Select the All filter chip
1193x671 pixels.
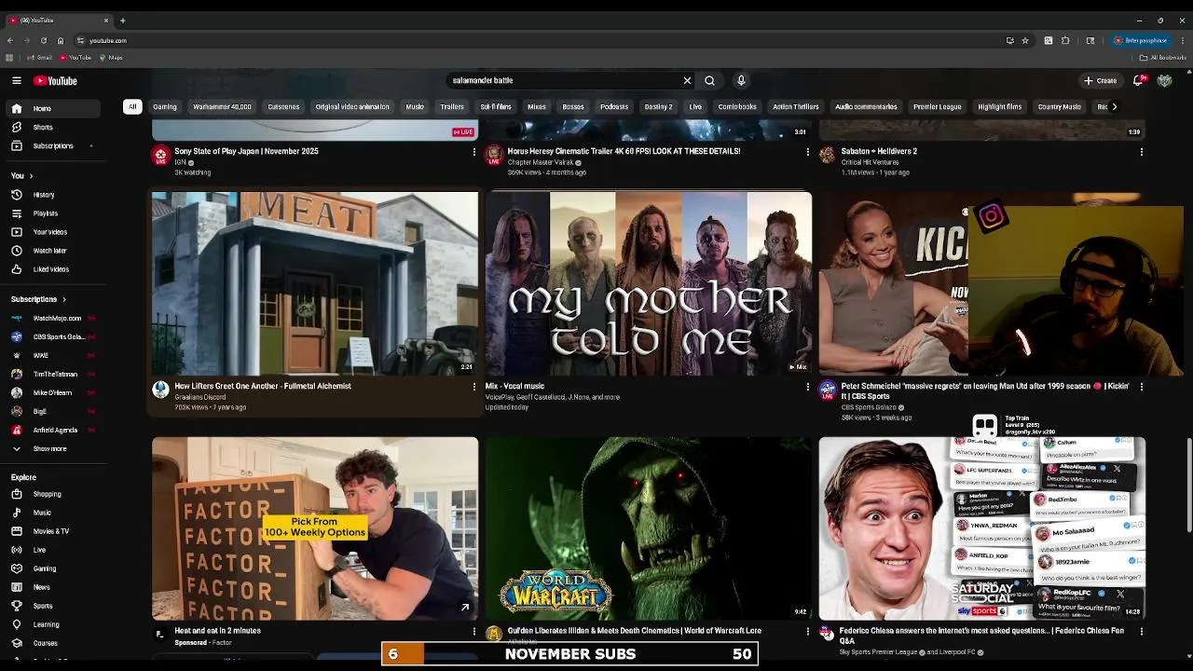click(132, 107)
